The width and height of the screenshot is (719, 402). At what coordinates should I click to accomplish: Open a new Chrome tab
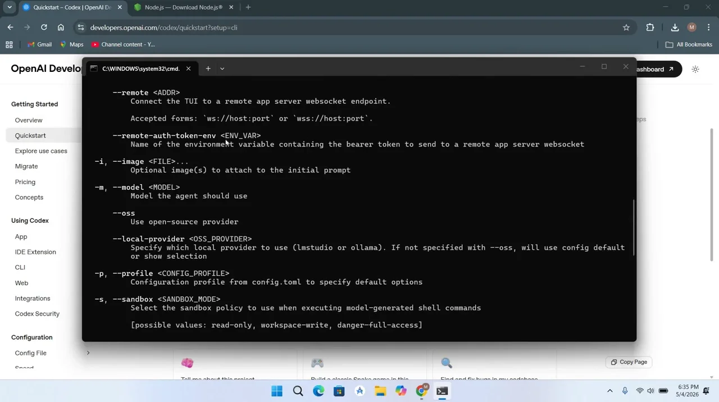pyautogui.click(x=248, y=7)
